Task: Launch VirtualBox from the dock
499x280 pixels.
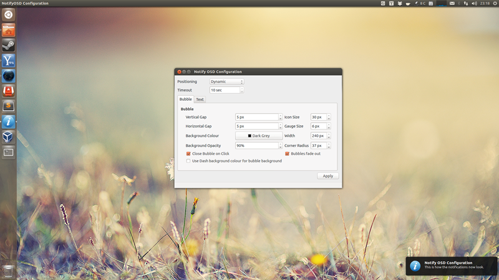Action: tap(8, 137)
